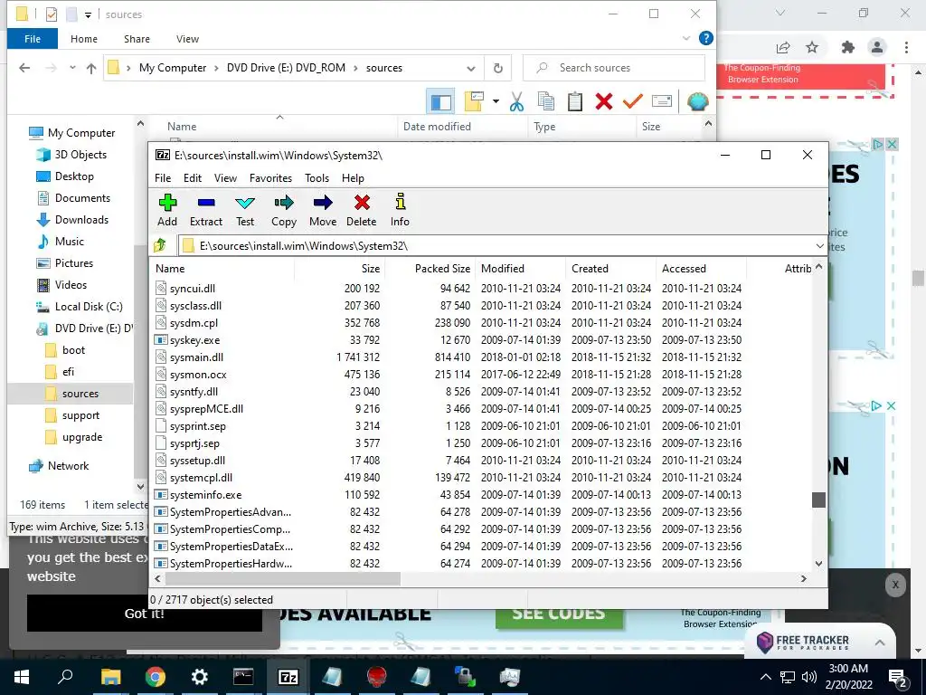
Task: Click the 7-Zip Delete button
Action: pyautogui.click(x=362, y=210)
